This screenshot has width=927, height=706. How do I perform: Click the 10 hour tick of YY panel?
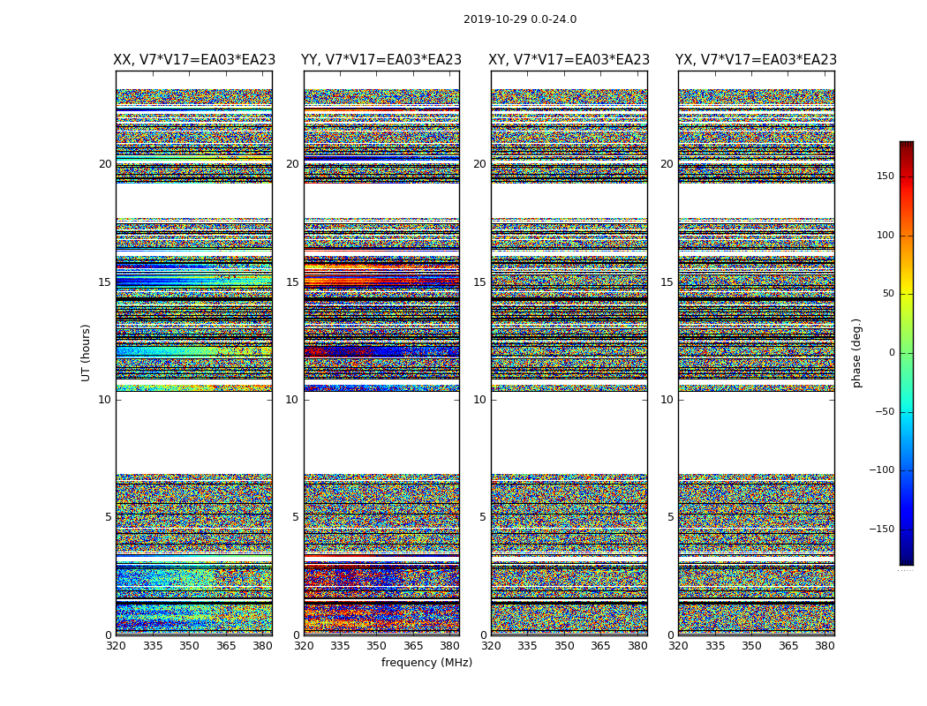pos(292,400)
